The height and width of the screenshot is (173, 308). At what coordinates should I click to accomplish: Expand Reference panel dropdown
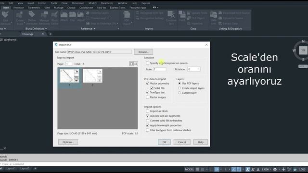[94, 29]
